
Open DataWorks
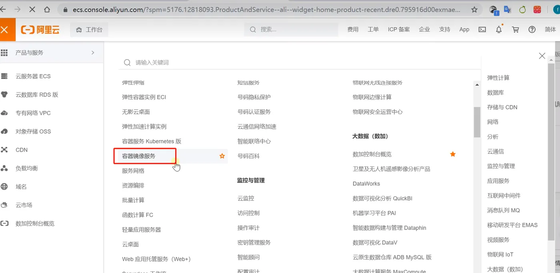click(366, 184)
